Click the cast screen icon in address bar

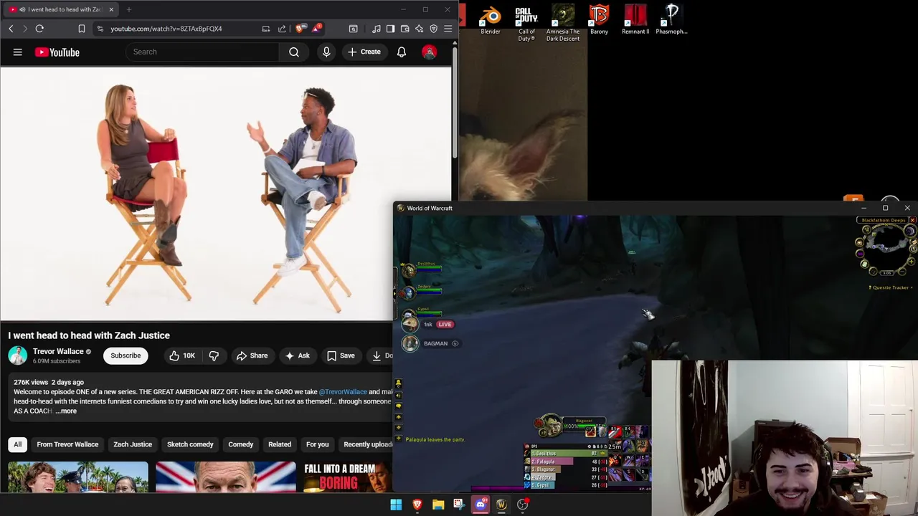[266, 29]
